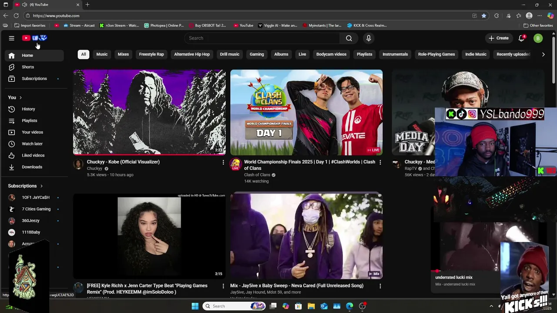Select the Bodycam videos chip

point(332,54)
